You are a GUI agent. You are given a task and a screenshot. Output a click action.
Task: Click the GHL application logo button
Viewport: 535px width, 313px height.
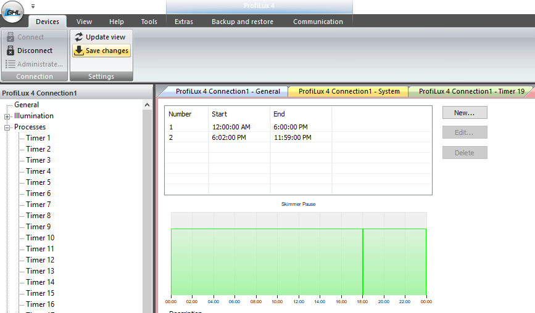(12, 12)
